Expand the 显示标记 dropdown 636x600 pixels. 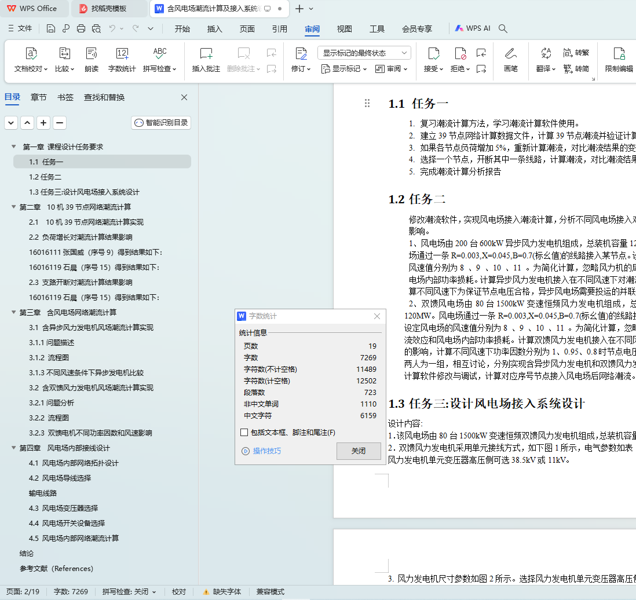pyautogui.click(x=345, y=69)
